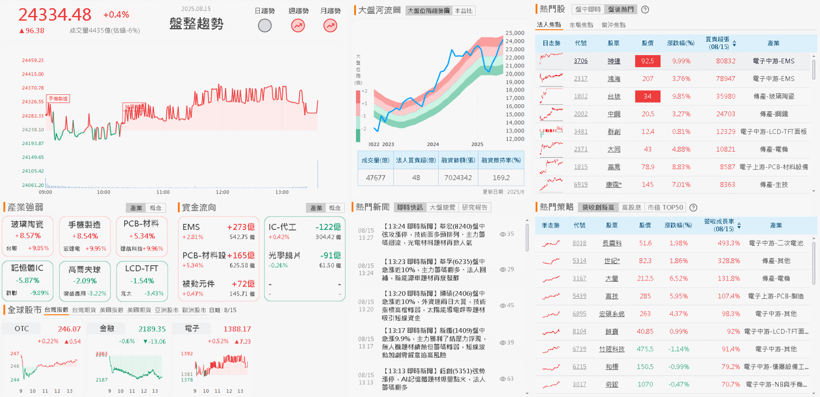Click view-count eye icon showing 35
The width and height of the screenshot is (820, 397).
pyautogui.click(x=503, y=234)
